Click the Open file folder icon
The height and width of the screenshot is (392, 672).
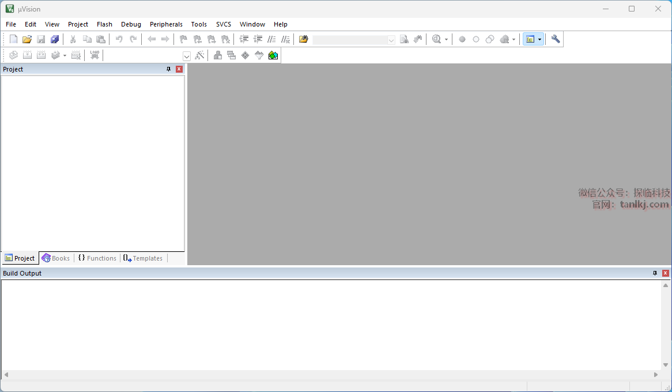[x=27, y=39]
